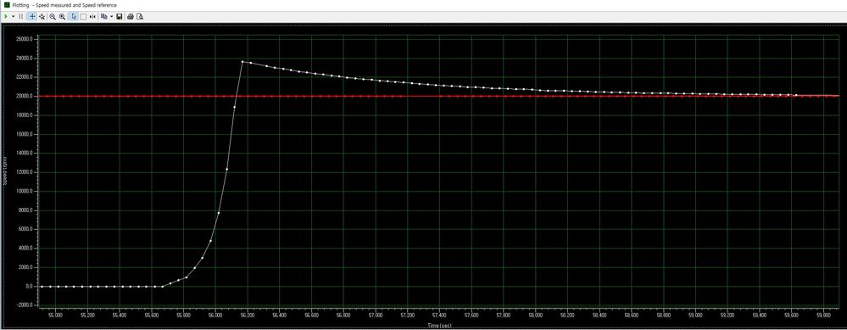847x330 pixels.
Task: Expand the copy options dropdown arrow
Action: click(111, 17)
